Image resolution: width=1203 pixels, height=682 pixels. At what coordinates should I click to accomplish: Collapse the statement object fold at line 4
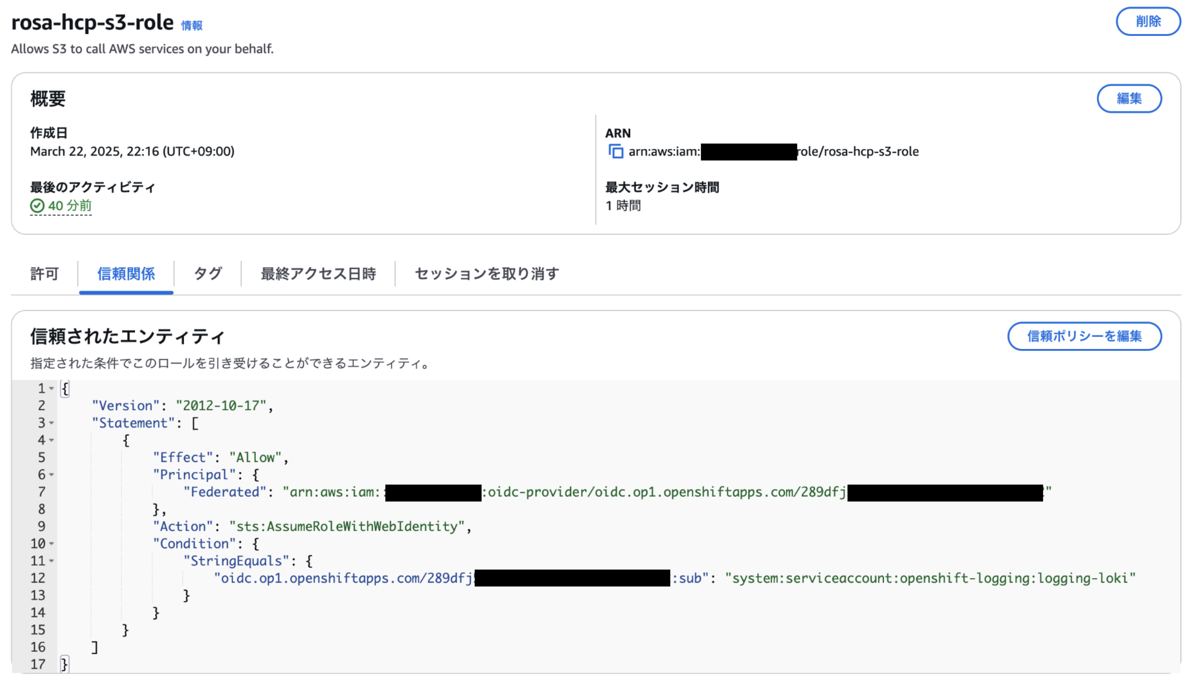(x=51, y=440)
